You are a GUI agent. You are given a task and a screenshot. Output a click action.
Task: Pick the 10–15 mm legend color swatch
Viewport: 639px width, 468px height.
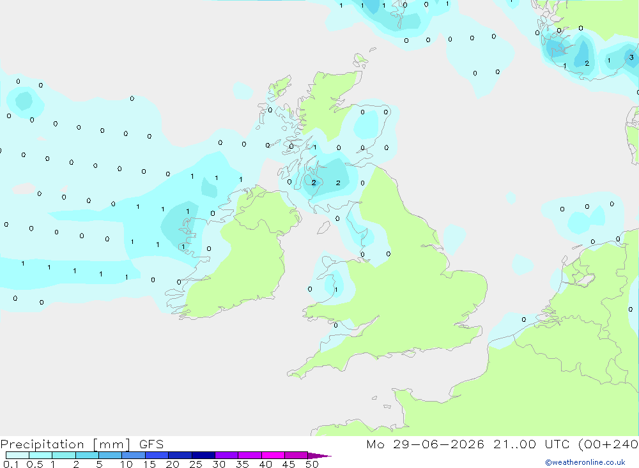pos(134,455)
